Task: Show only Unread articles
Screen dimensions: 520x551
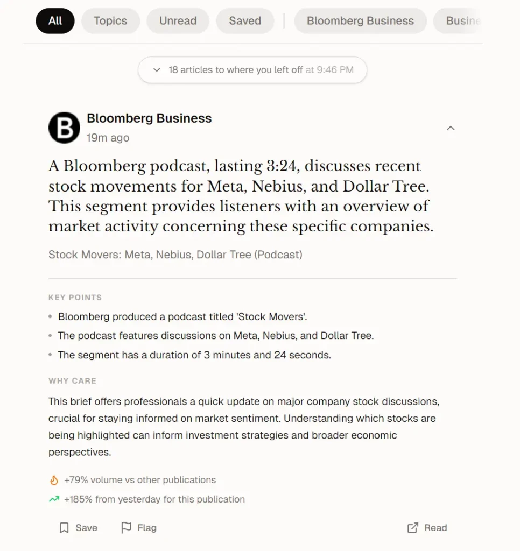Action: click(178, 21)
